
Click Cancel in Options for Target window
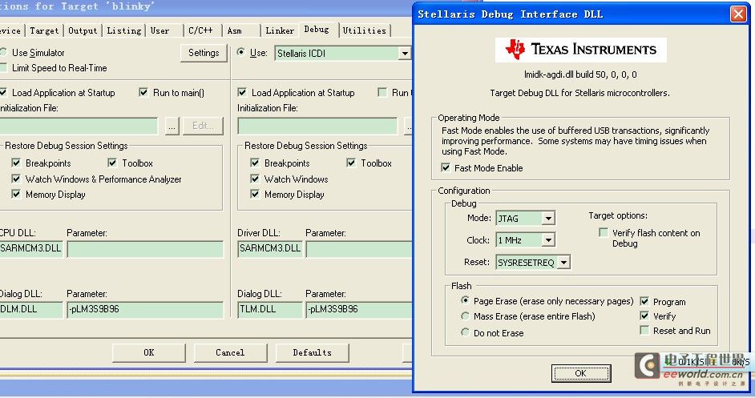tap(230, 353)
